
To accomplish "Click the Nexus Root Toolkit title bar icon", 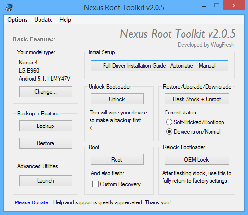I will [9, 7].
